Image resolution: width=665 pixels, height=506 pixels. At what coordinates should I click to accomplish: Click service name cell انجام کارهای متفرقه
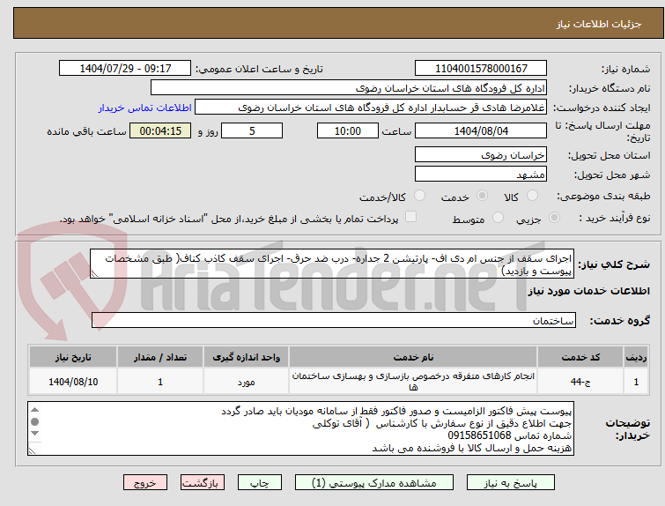[413, 382]
